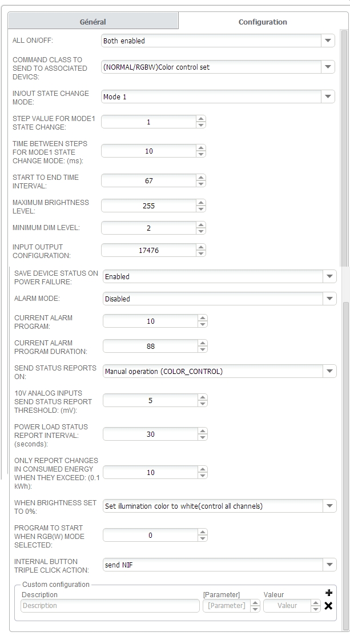Select the Configuration tab
This screenshot has height=636, width=350.
263,22
